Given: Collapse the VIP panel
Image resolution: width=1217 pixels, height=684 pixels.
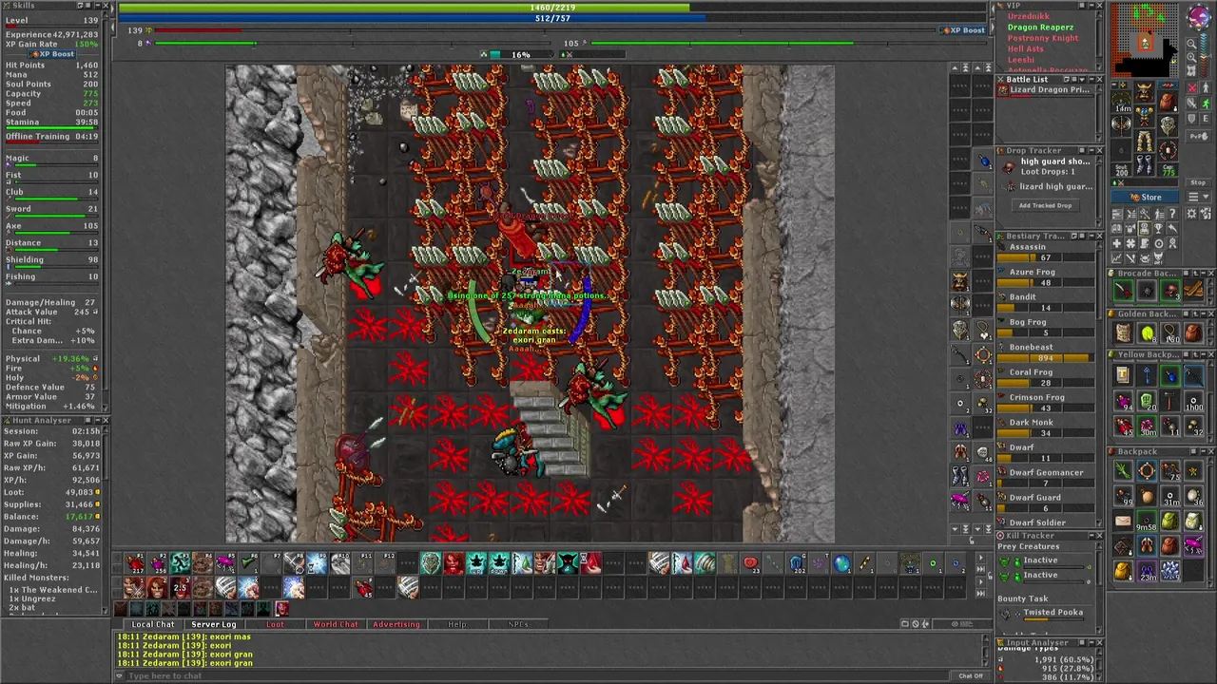Looking at the screenshot, I should [x=1091, y=6].
